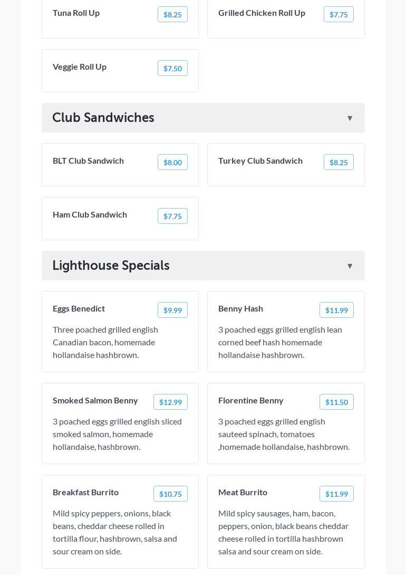Click the Ham Club Sandwich price button
This screenshot has height=575, width=406.
pyautogui.click(x=172, y=216)
